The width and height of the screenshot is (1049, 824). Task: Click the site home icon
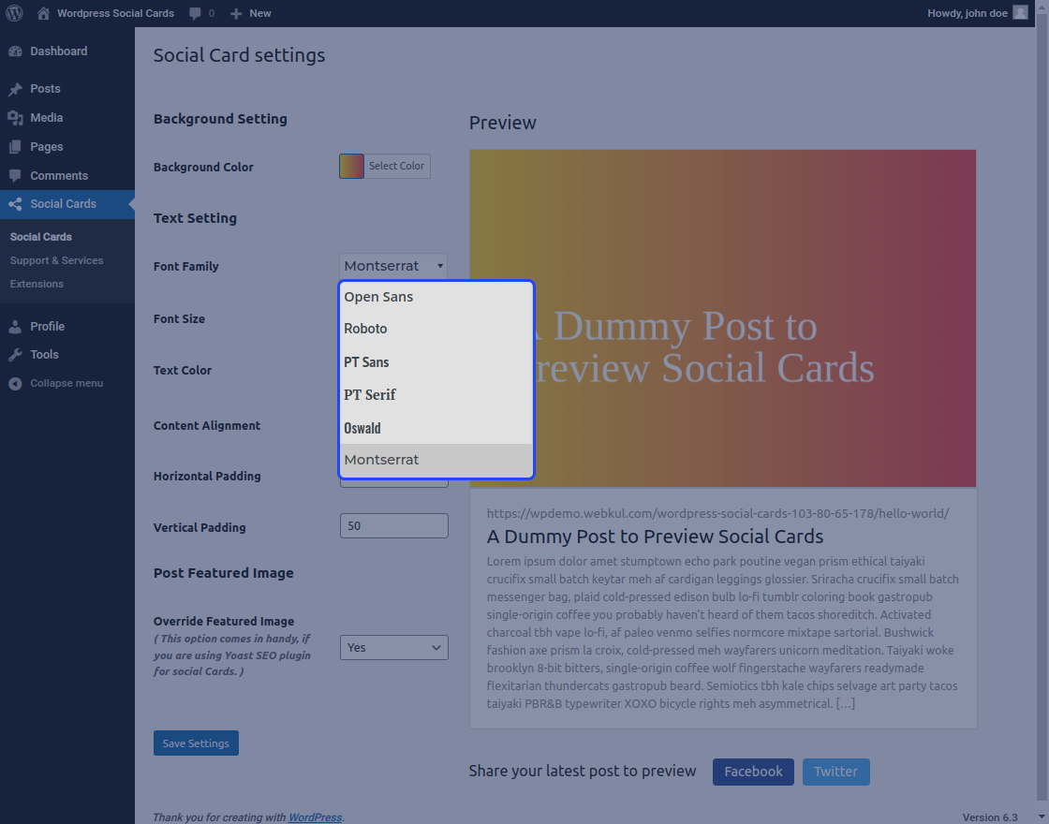[x=43, y=13]
